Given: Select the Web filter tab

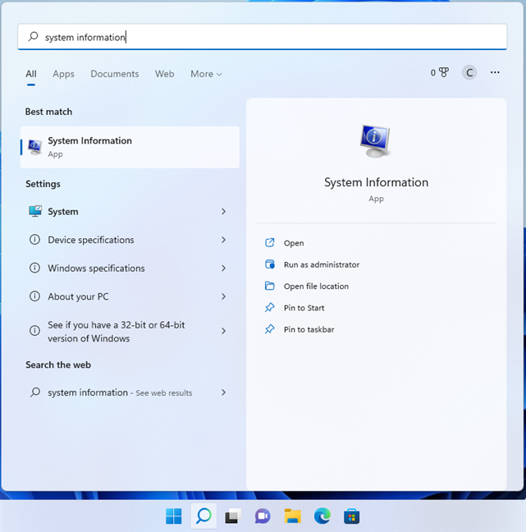Looking at the screenshot, I should [x=164, y=74].
